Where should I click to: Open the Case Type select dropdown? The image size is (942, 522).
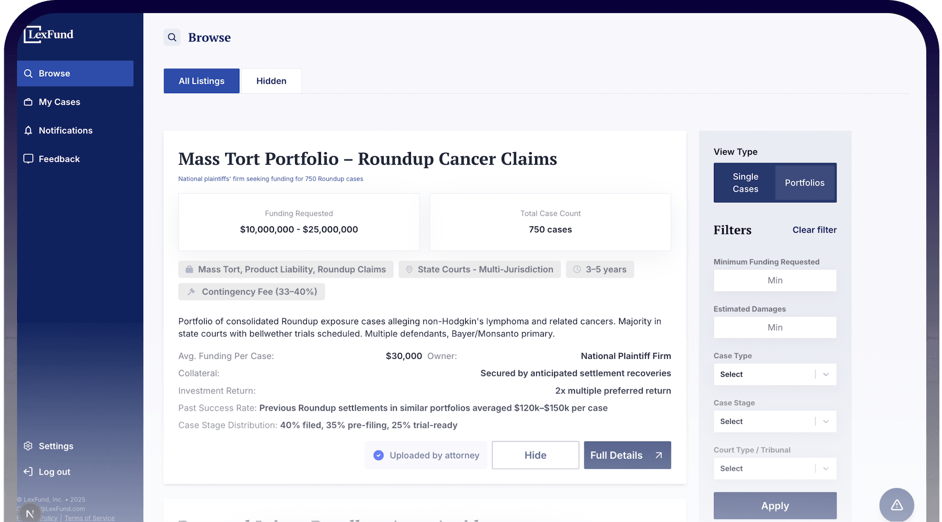775,374
